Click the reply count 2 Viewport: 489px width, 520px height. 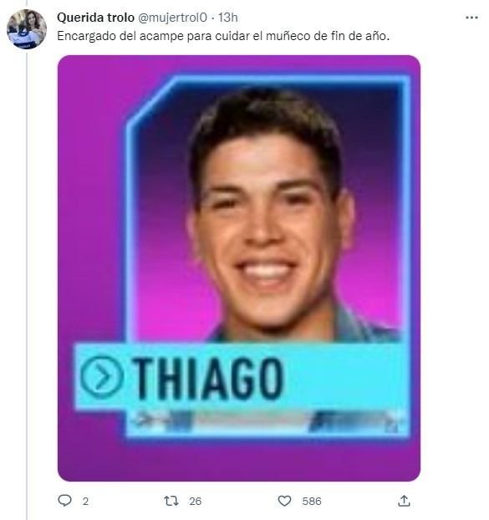(x=85, y=501)
